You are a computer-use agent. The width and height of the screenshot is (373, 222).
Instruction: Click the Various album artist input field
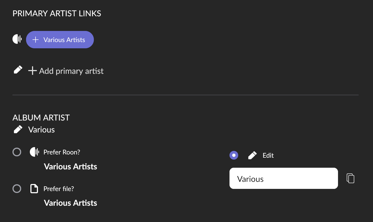coord(284,178)
